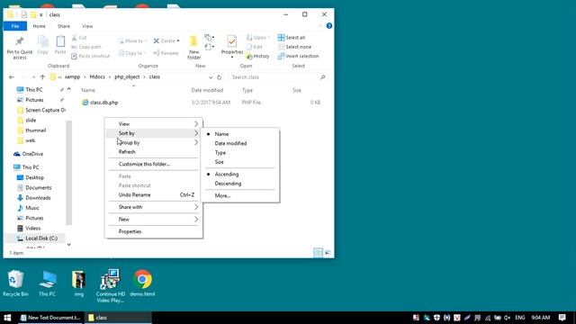This screenshot has height=324, width=576.
Task: Switch to large icons view in status bar
Action: tap(328, 253)
